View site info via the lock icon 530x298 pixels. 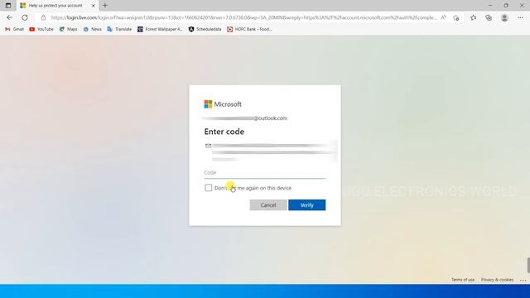tap(43, 17)
